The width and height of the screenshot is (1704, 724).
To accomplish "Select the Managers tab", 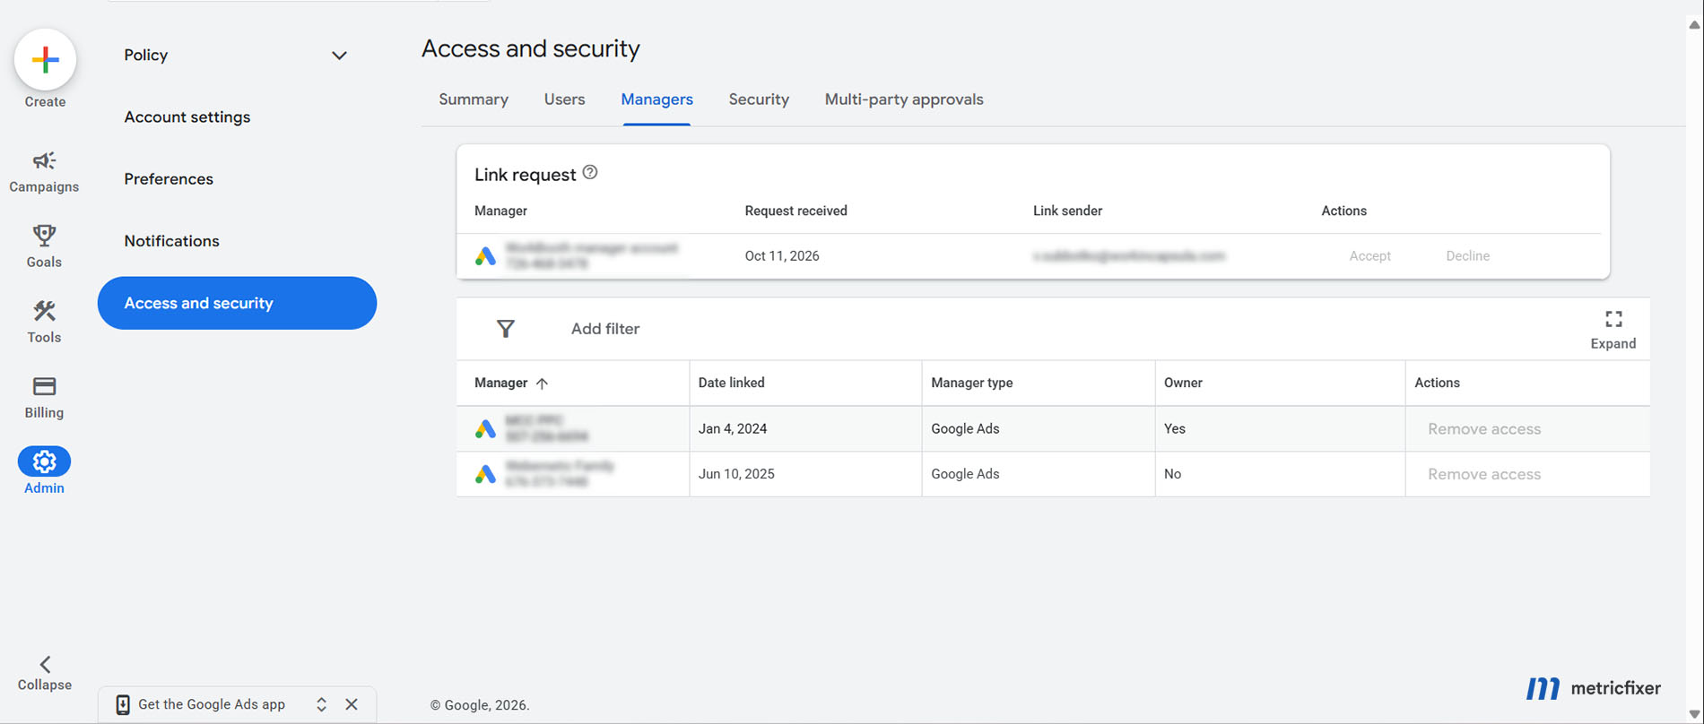I will (656, 99).
